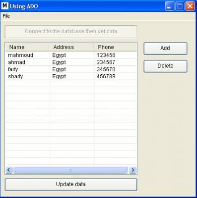Screen dimensions: 197x198
Task: Click the M application icon in title bar
Action: click(x=4, y=6)
